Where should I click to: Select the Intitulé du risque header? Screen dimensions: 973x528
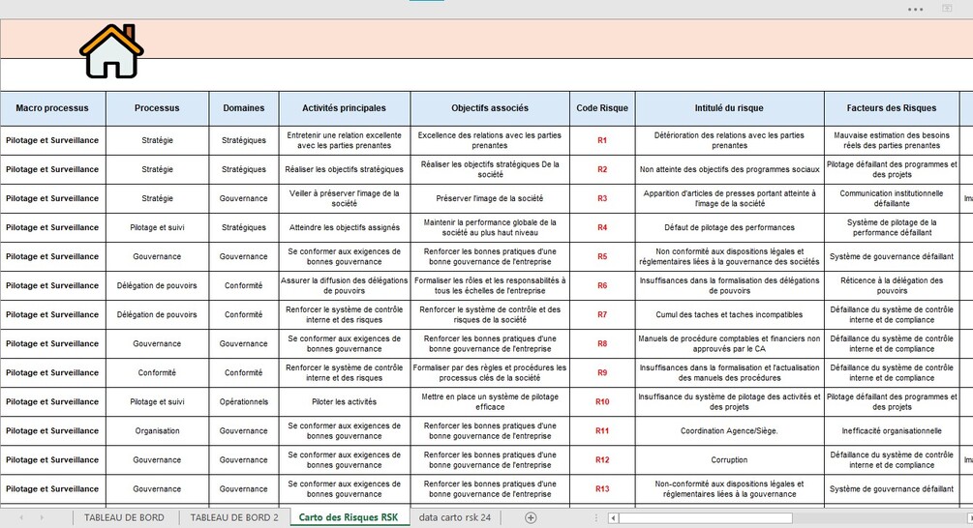730,108
